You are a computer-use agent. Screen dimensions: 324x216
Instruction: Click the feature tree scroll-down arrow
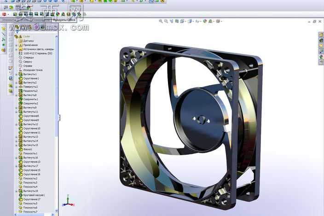(x=57, y=210)
